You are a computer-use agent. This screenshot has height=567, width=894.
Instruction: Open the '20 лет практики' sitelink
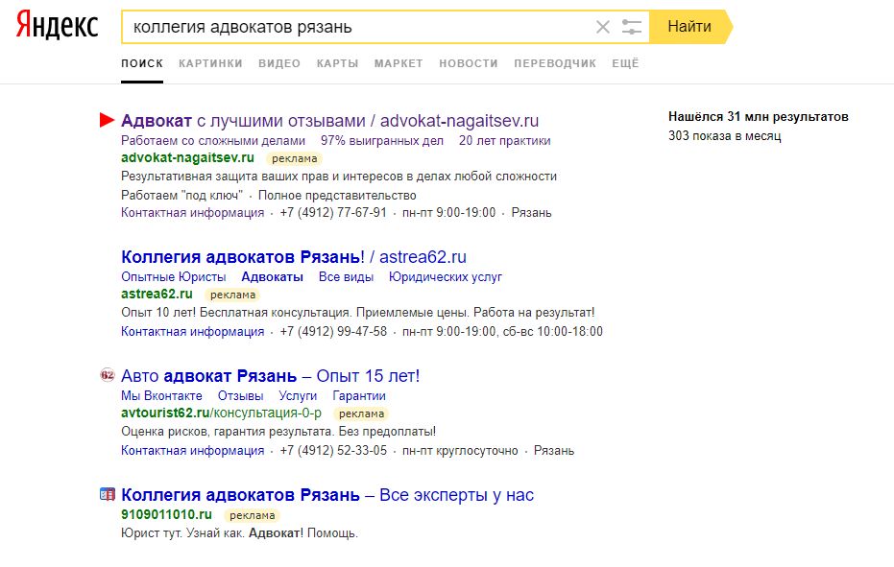pyautogui.click(x=504, y=141)
